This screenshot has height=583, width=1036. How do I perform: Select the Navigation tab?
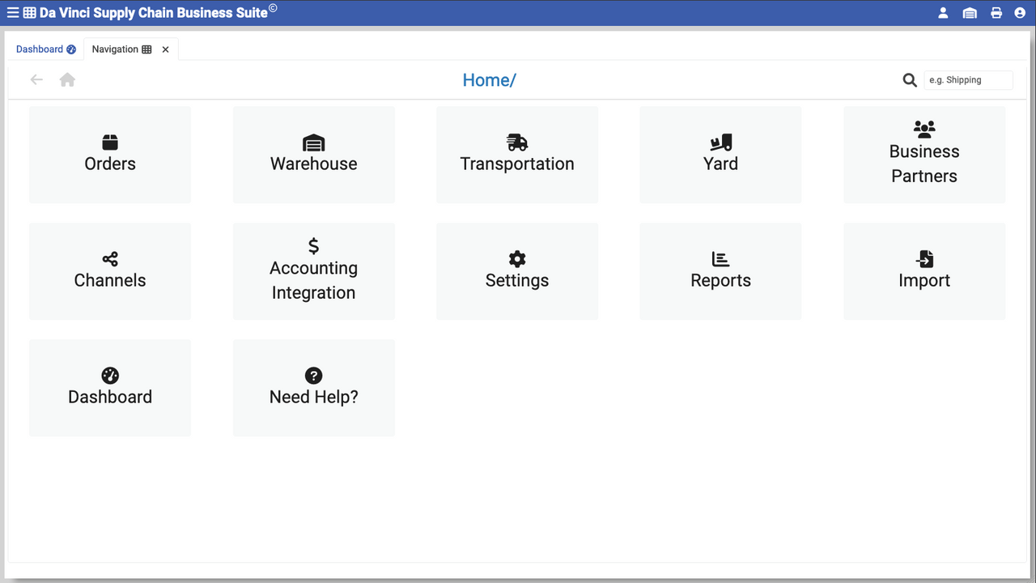[121, 49]
